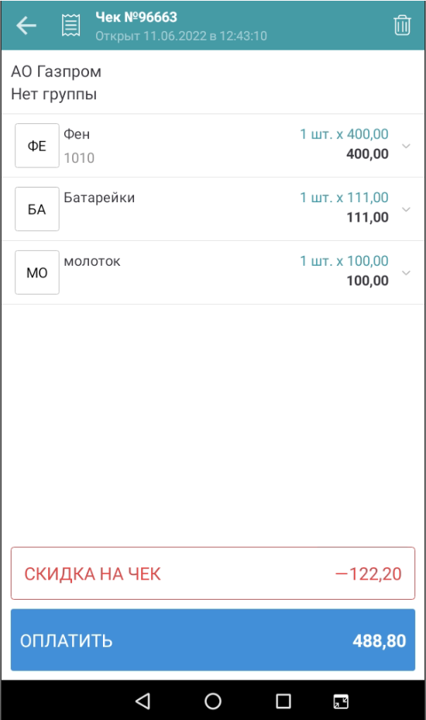
Task: Open Чек №96663 header title
Action: pos(136,17)
